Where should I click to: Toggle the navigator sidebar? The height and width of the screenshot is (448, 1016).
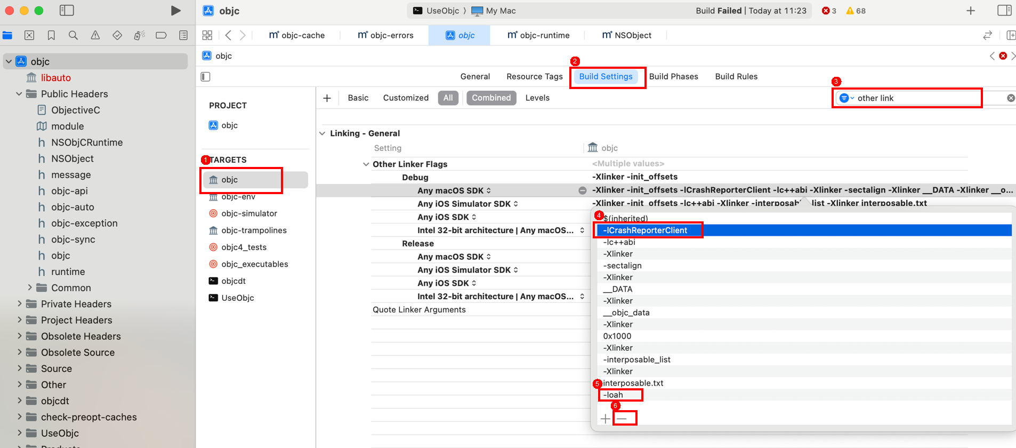(x=67, y=11)
